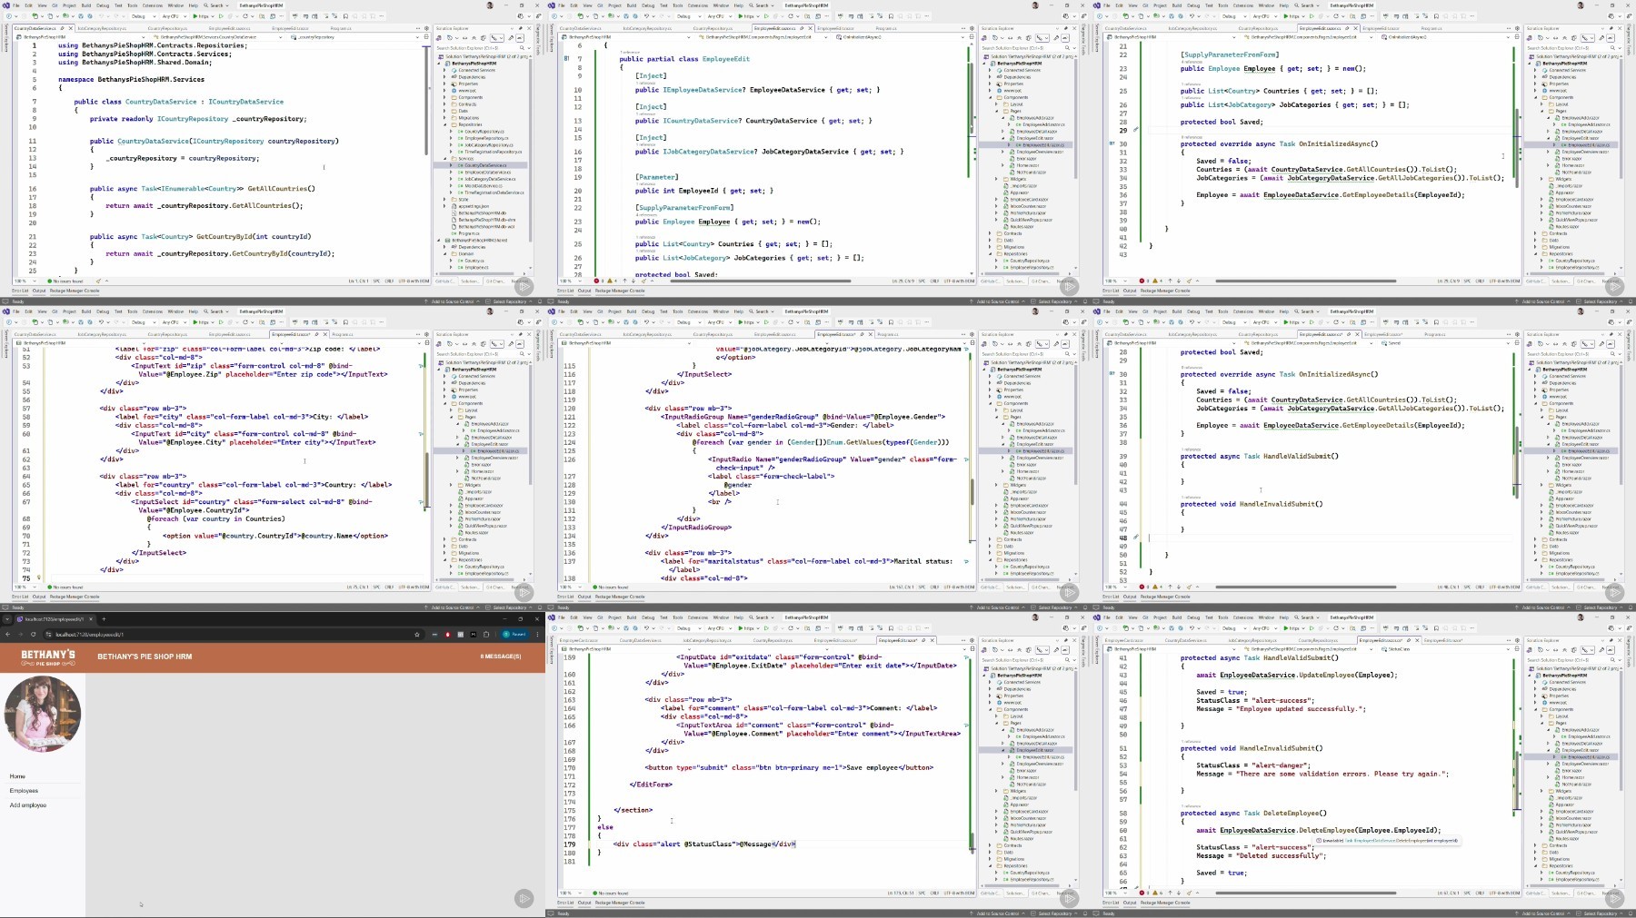This screenshot has height=918, width=1636.
Task: Bookmark the page with the browser star icon
Action: point(417,634)
